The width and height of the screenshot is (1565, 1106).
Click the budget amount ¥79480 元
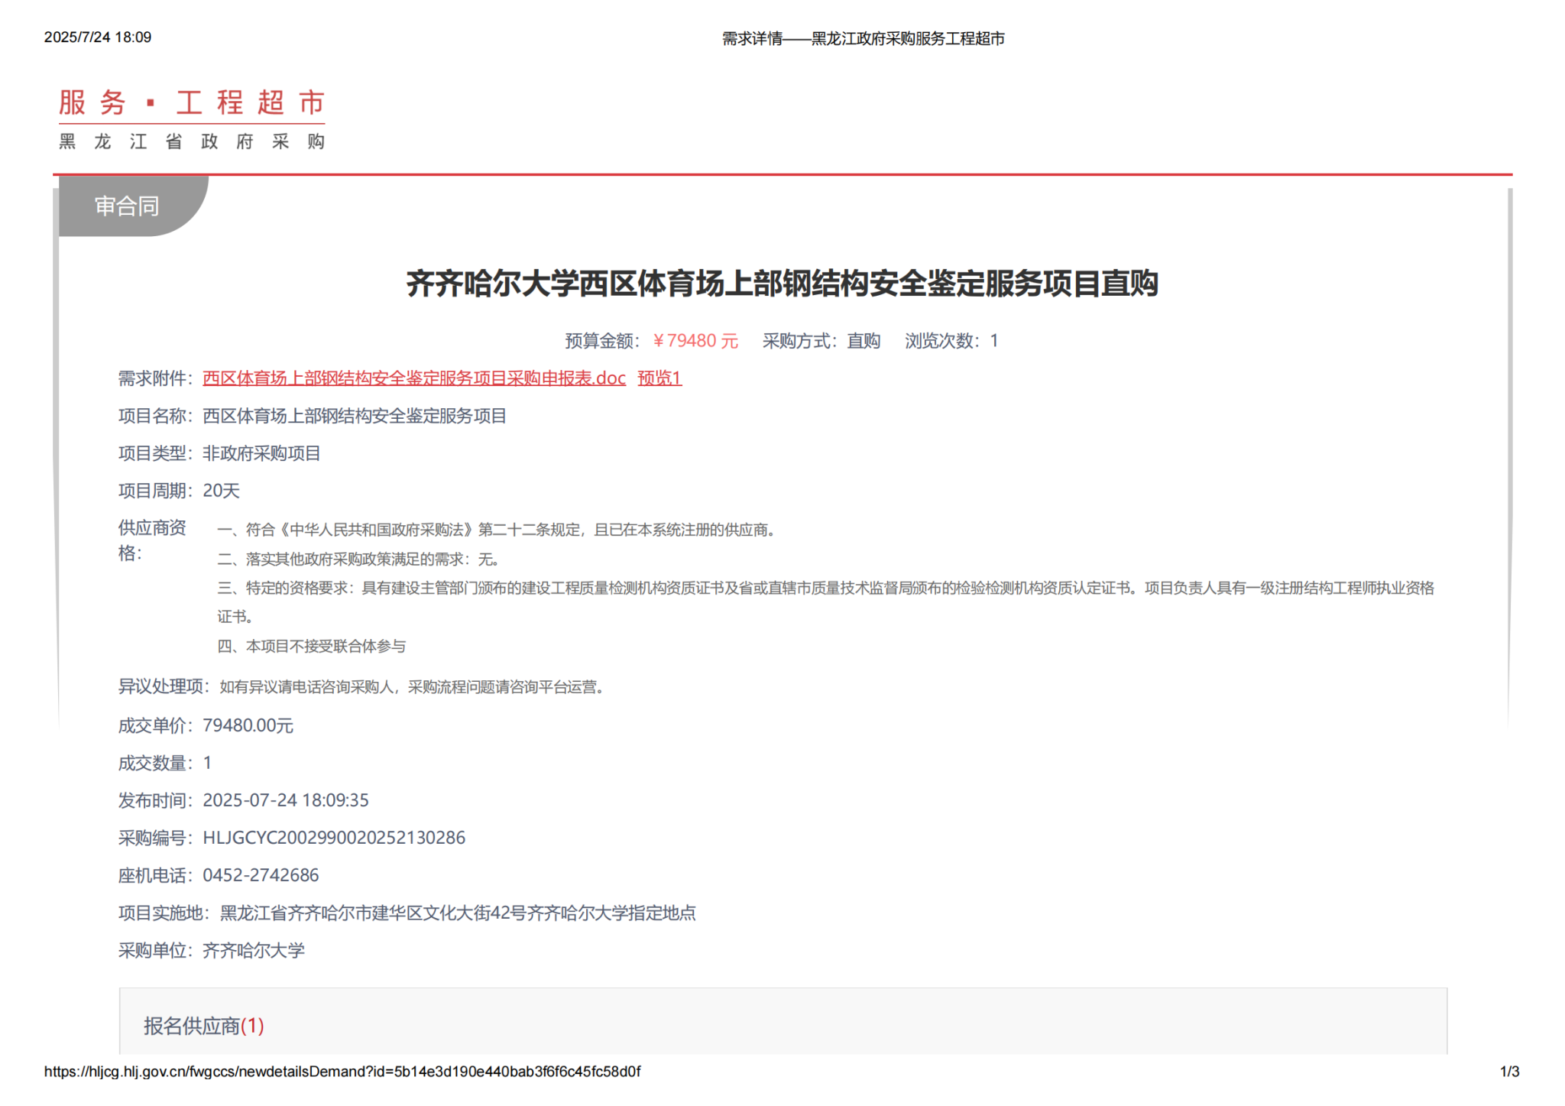click(695, 341)
